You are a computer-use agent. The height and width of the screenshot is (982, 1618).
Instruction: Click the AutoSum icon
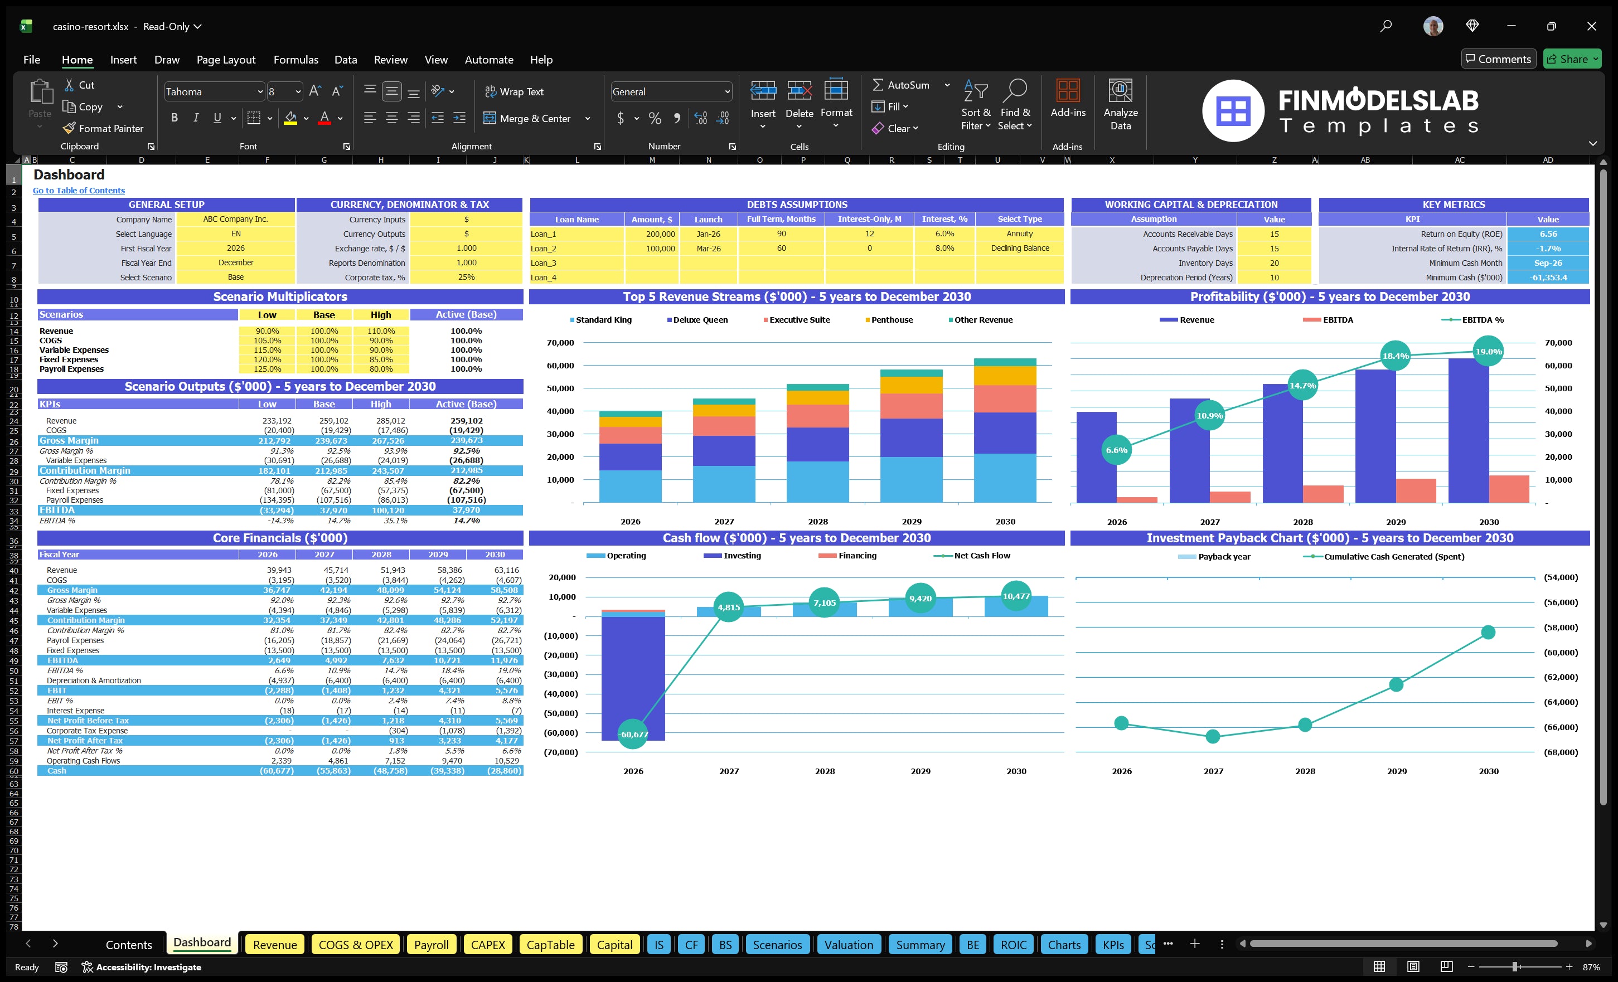pyautogui.click(x=880, y=85)
